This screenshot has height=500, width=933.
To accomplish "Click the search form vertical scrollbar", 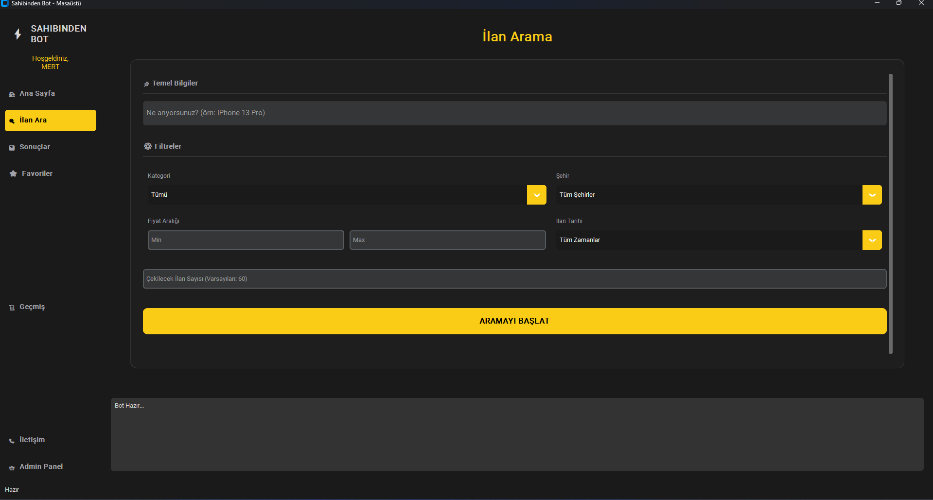I will coord(891,214).
